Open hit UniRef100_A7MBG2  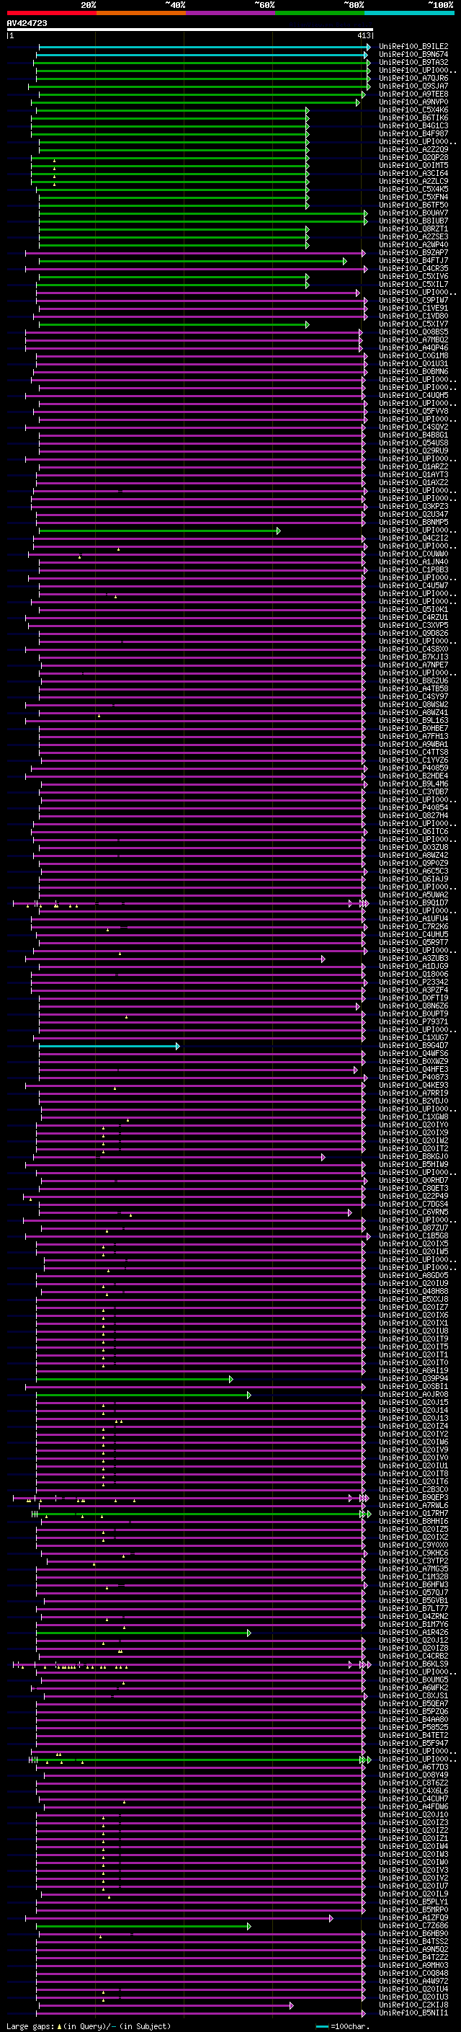pos(413,340)
